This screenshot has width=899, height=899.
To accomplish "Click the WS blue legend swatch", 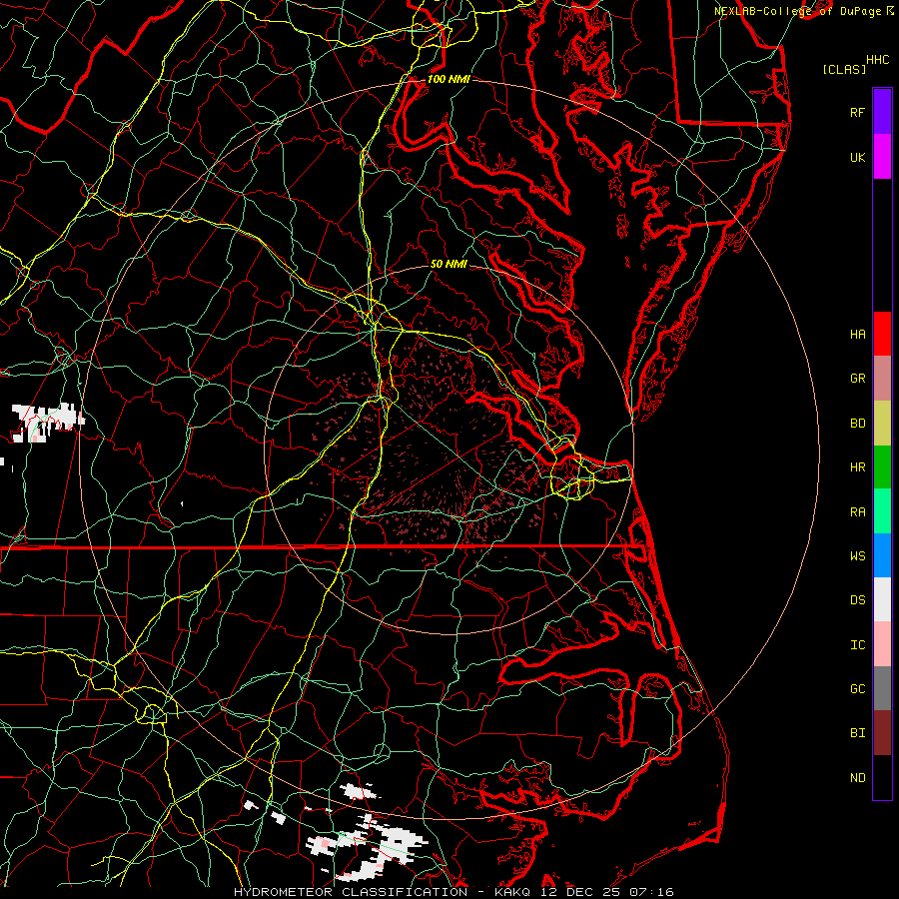I will click(x=882, y=555).
